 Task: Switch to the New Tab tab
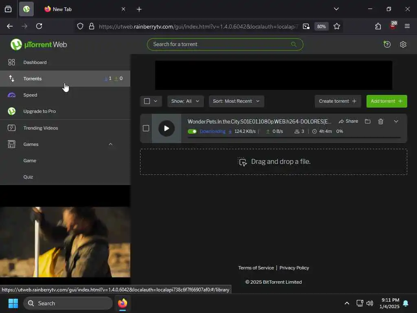pos(85,9)
